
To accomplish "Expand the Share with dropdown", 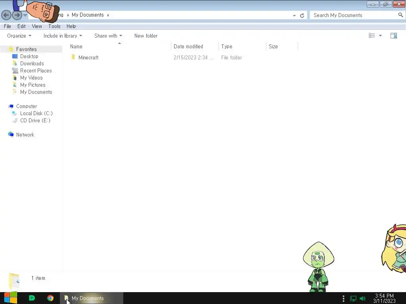I will tap(108, 36).
